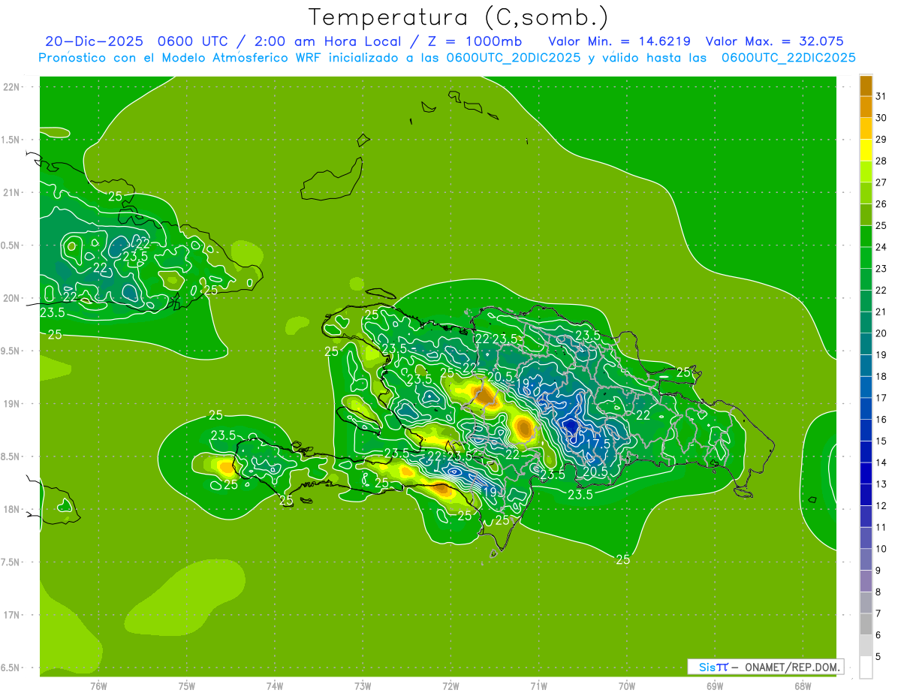Click the legend value '30'
901x696 pixels.
[881, 118]
